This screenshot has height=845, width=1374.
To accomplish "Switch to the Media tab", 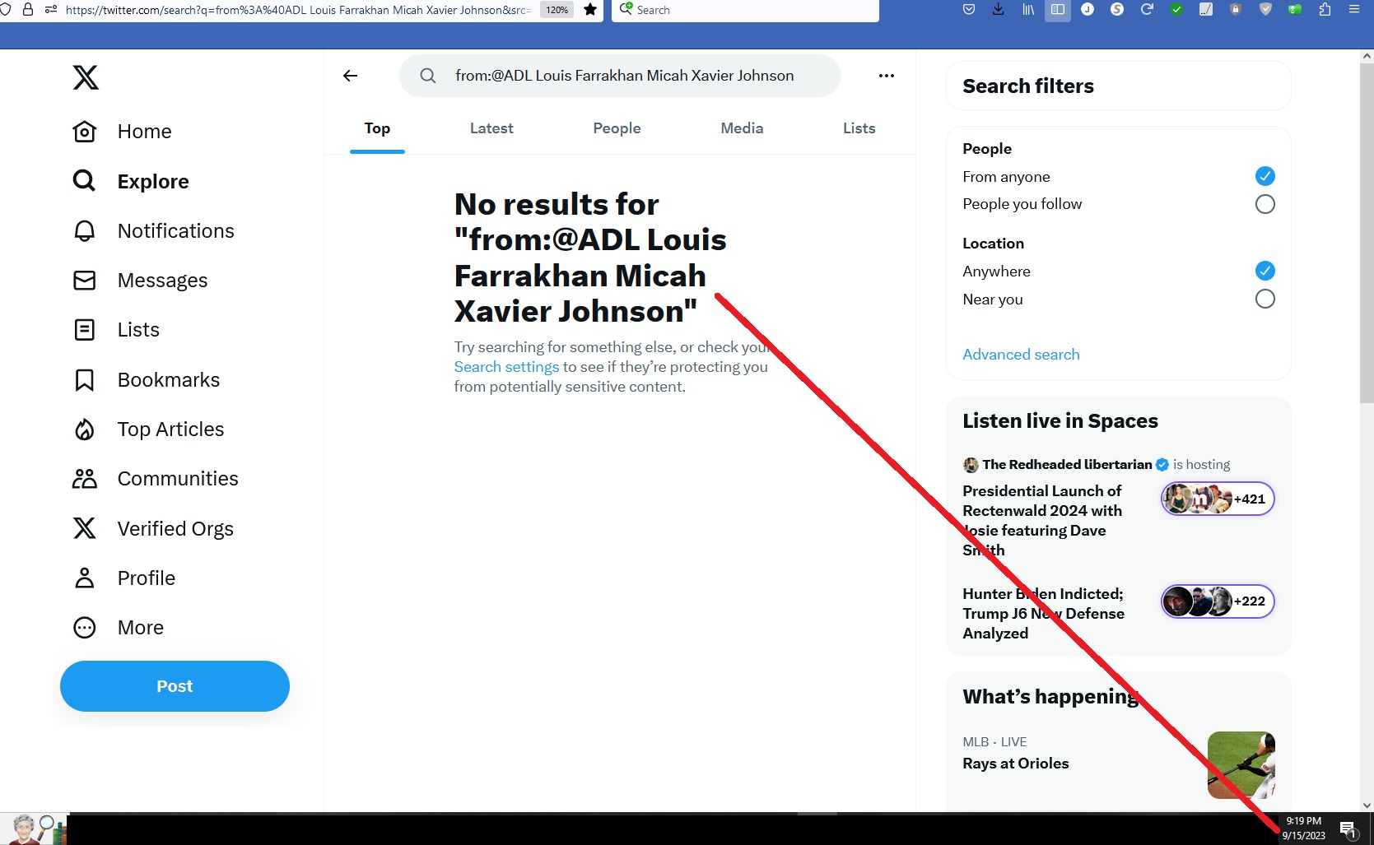I will [742, 128].
